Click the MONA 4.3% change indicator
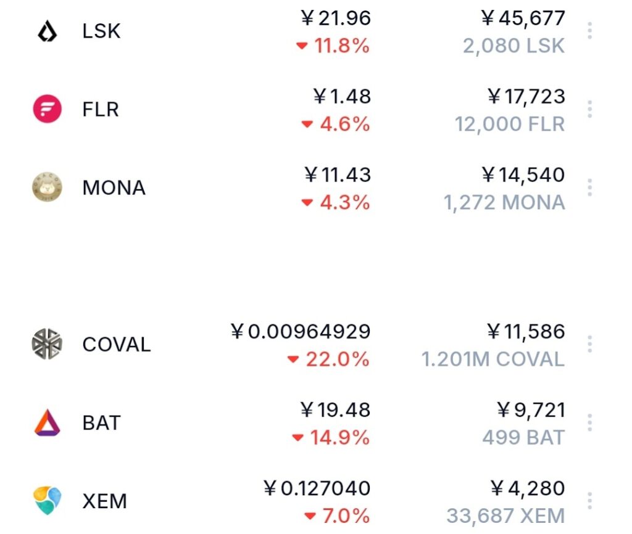 click(335, 203)
